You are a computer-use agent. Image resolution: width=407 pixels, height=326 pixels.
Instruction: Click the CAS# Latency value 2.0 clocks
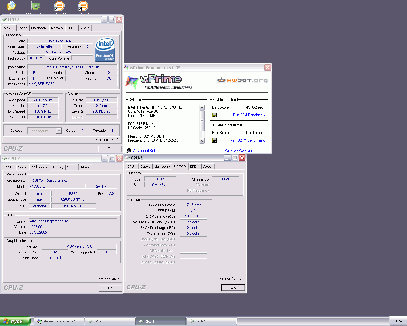point(193,216)
